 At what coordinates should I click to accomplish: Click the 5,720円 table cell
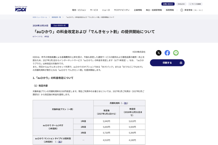[x=106, y=133]
